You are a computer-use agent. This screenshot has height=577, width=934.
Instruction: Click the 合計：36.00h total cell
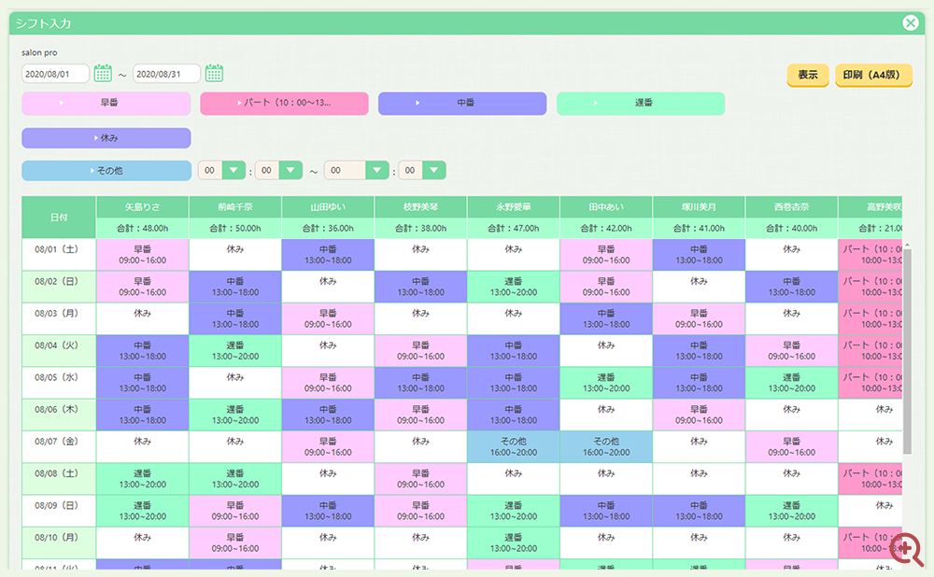(328, 228)
